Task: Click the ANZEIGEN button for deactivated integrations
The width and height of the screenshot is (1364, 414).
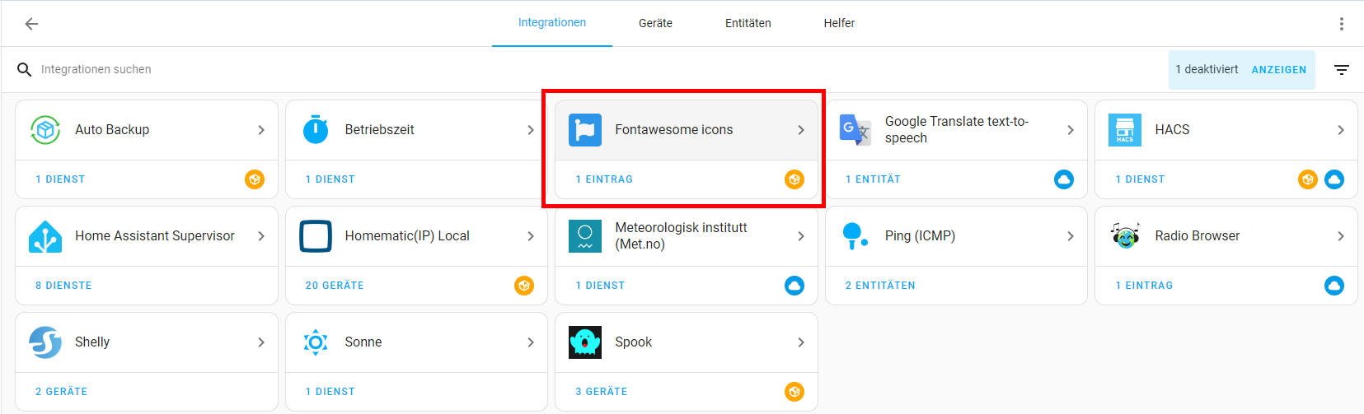Action: 1278,70
